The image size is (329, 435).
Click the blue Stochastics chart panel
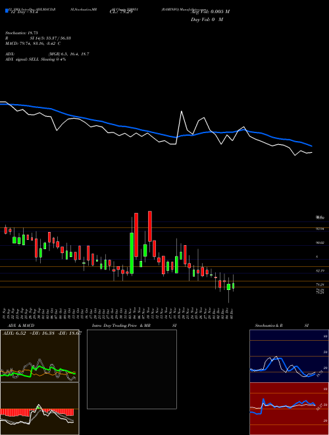click(x=289, y=356)
